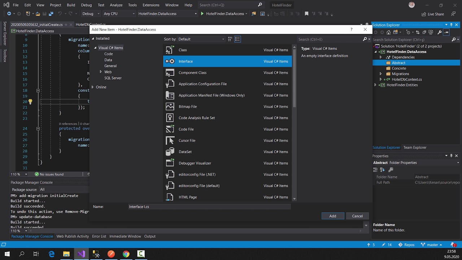This screenshot has height=260, width=462.
Task: Click the Pending Changes Filter clock icon
Action: point(408,32)
